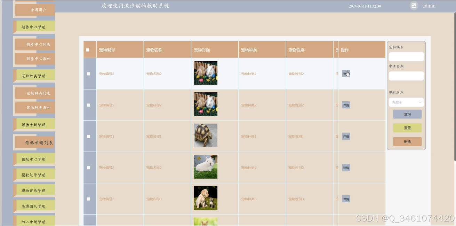Click the 查询 search button
Viewport: 456px width, 226px height.
(407, 114)
